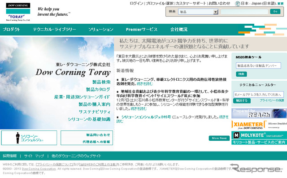Click the 変更 region change link
Screen dimensions: 287x178
(280, 4)
